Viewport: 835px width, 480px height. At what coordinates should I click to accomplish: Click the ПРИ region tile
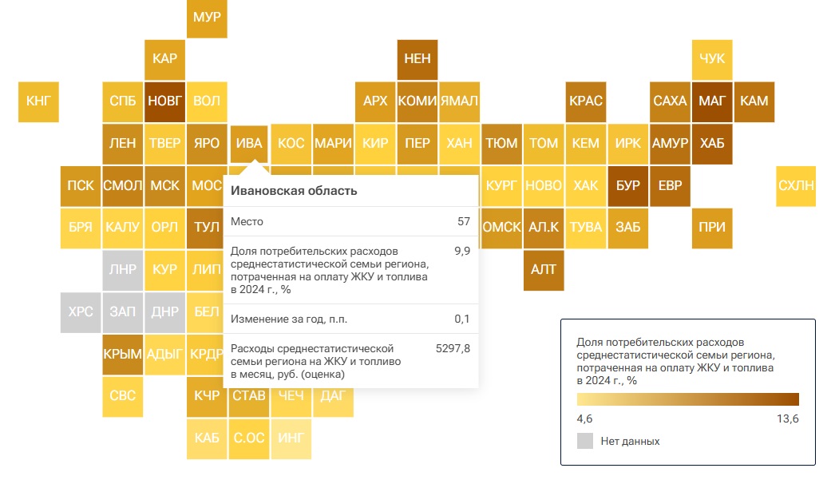712,228
